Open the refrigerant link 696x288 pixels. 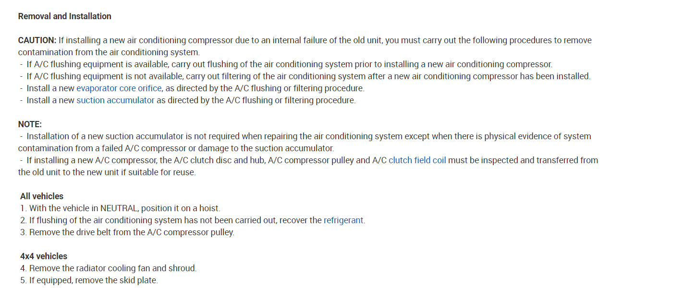coord(343,220)
